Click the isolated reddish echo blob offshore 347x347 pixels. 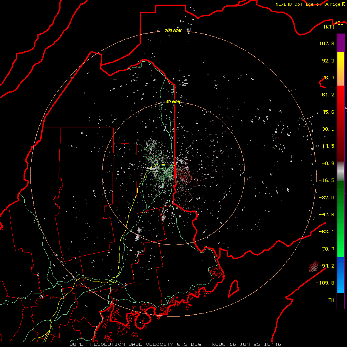[x=313, y=266]
